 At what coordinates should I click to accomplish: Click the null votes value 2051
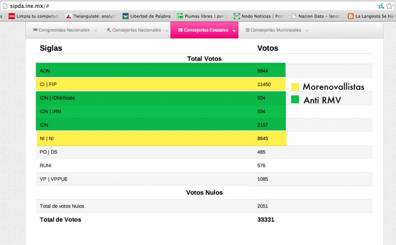coord(262,206)
